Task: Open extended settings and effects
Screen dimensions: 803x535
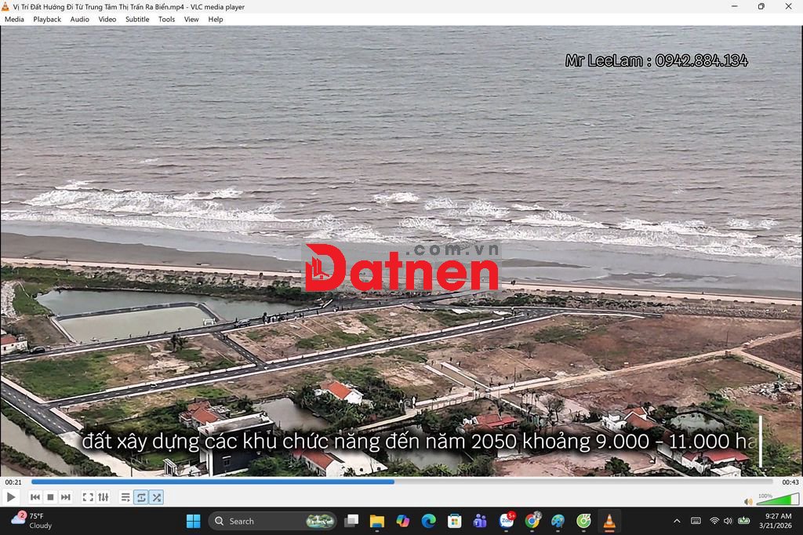Action: tap(104, 497)
